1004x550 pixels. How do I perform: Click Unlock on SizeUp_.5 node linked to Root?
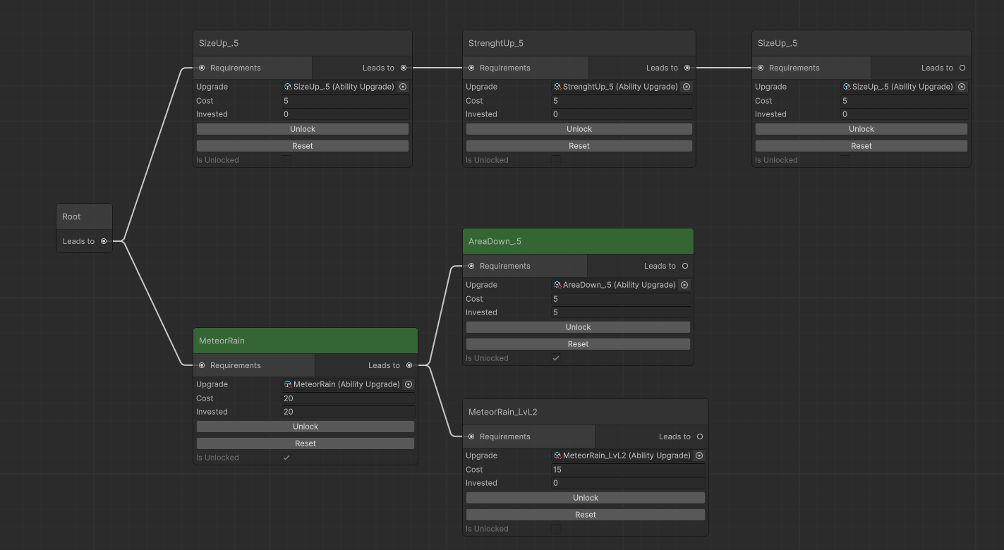click(303, 129)
